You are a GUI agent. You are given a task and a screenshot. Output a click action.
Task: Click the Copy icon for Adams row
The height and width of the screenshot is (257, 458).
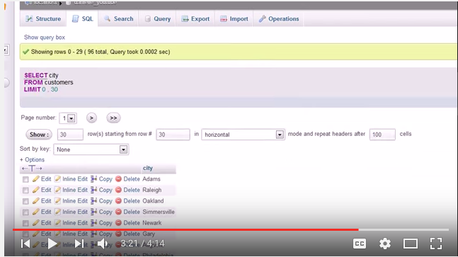[93, 179]
